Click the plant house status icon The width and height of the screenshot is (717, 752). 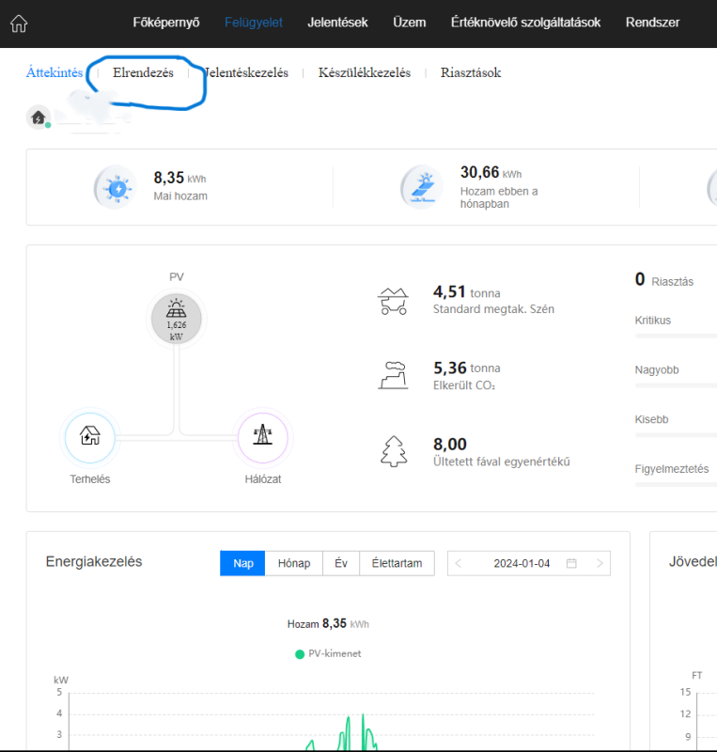(x=39, y=117)
